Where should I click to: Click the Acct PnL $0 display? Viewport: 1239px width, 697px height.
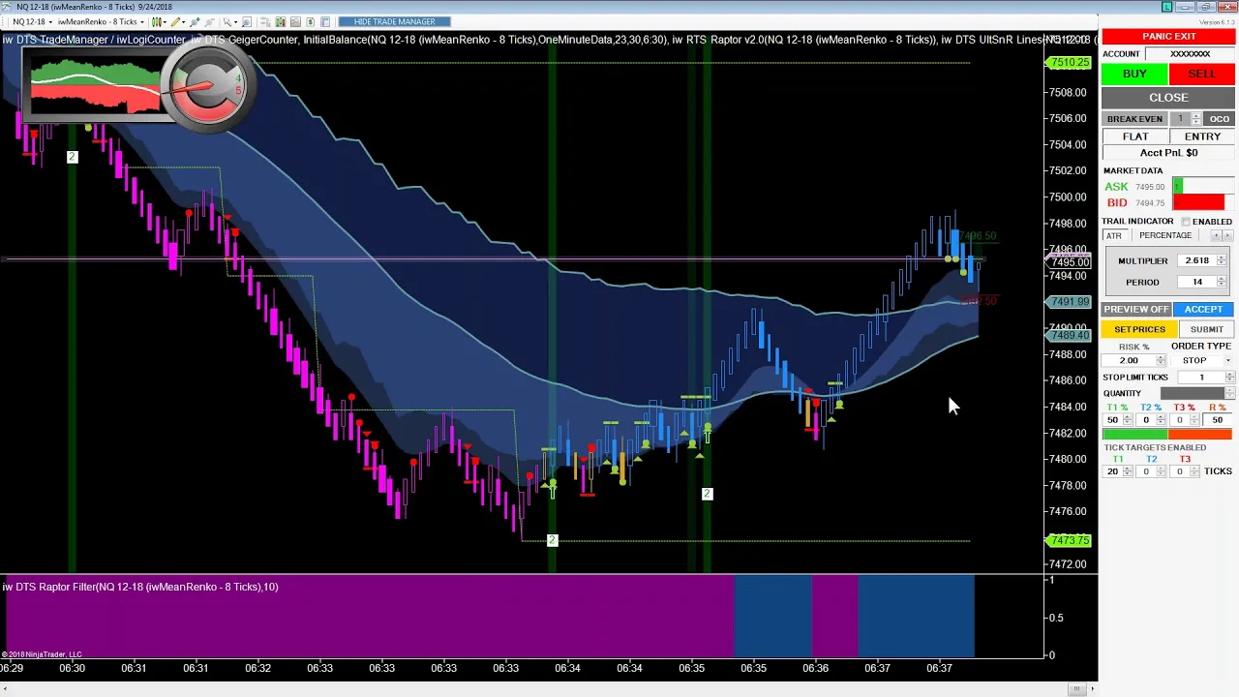1168,153
